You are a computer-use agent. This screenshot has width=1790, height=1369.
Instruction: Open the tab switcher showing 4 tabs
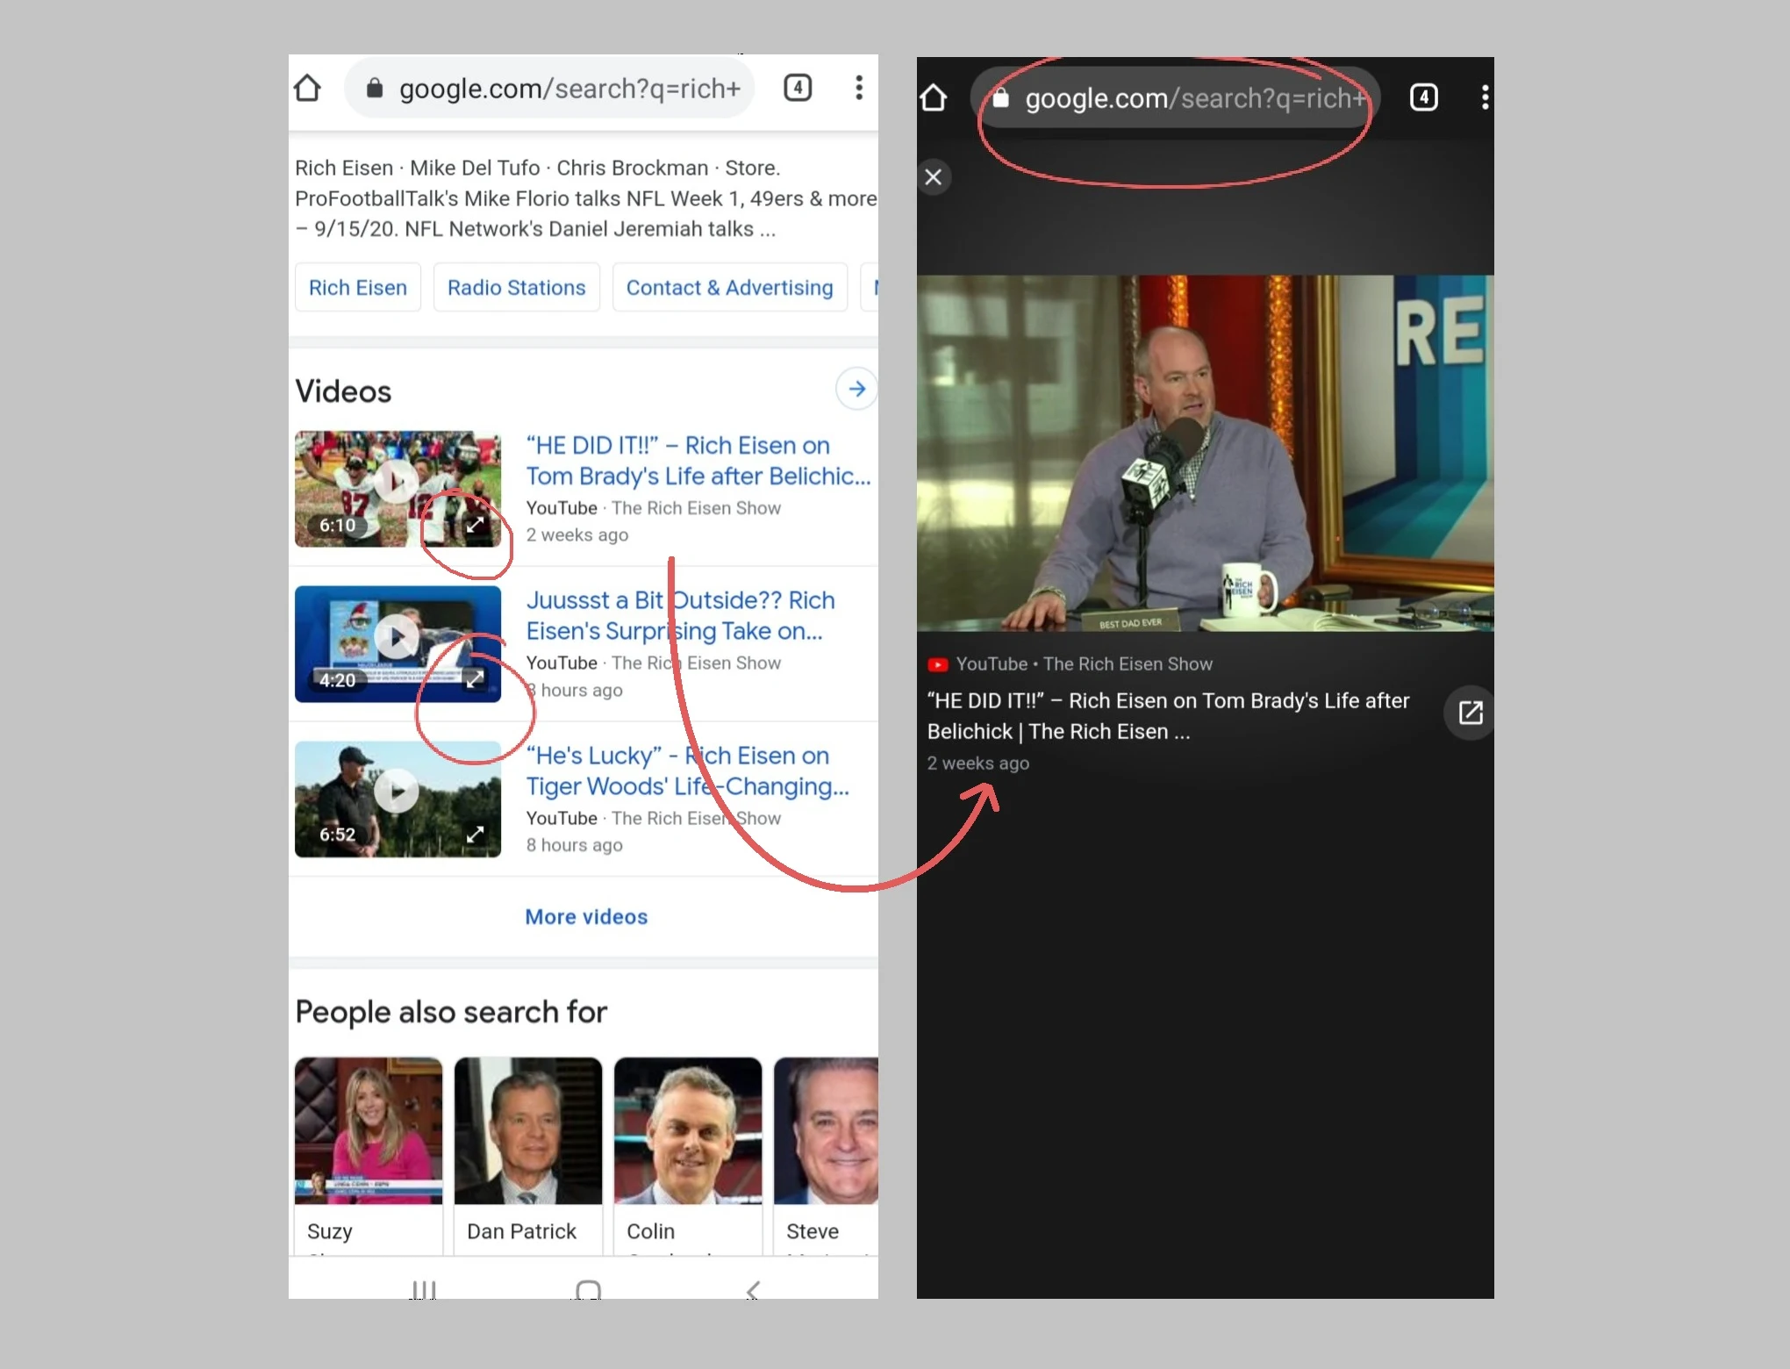[798, 88]
